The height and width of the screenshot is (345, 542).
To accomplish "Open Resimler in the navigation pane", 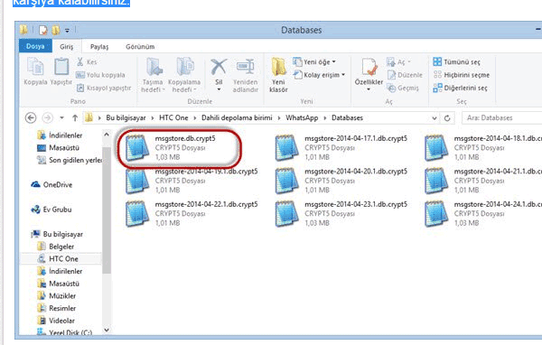I will [x=56, y=308].
